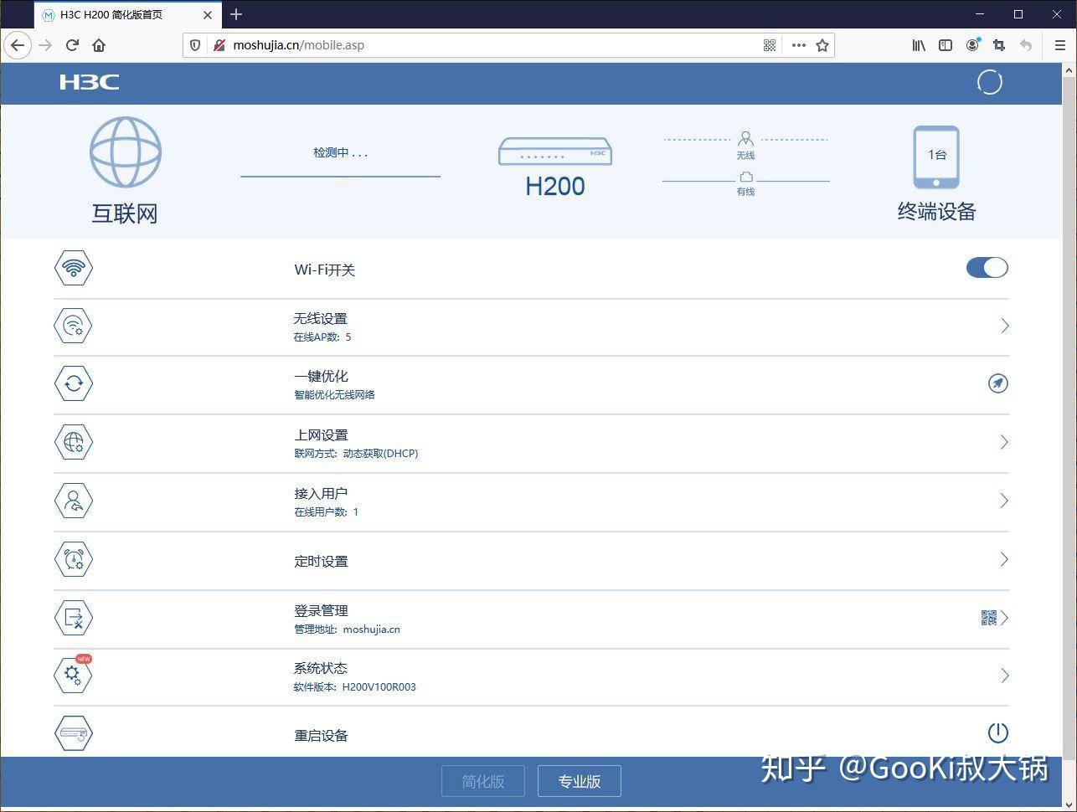
Task: Select the H3C H200 简化版首页 browser tab
Action: point(117,14)
